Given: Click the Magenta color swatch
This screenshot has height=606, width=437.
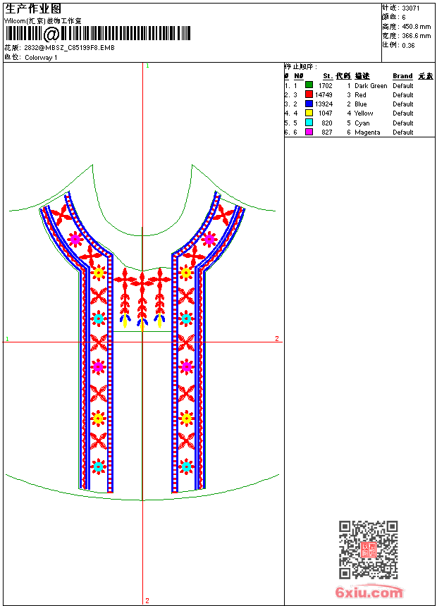Looking at the screenshot, I should tap(309, 132).
